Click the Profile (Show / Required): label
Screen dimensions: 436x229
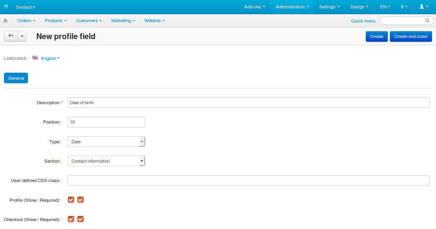coord(35,200)
